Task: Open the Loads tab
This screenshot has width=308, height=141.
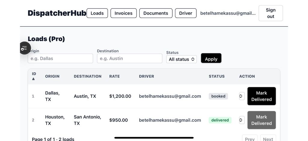Action: [x=97, y=13]
